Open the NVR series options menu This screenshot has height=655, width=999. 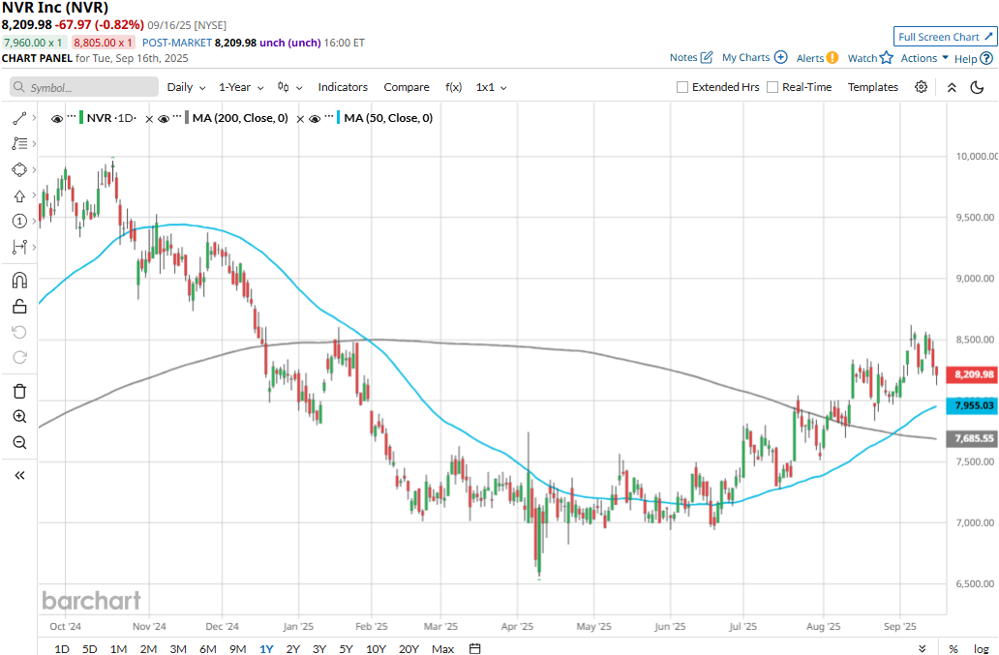coord(72,117)
